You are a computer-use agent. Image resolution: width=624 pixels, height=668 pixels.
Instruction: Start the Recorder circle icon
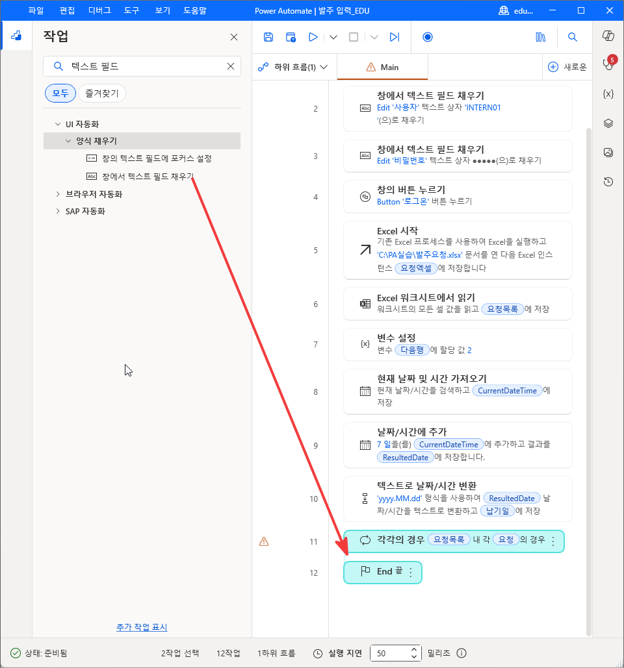point(427,37)
